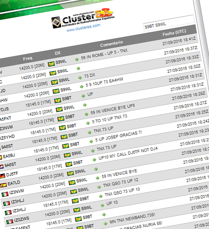Viewport: 209px width, 229px height.
Task: Click the green arrow before TNX QSO 73 UP 12
Action: pyautogui.click(x=99, y=187)
